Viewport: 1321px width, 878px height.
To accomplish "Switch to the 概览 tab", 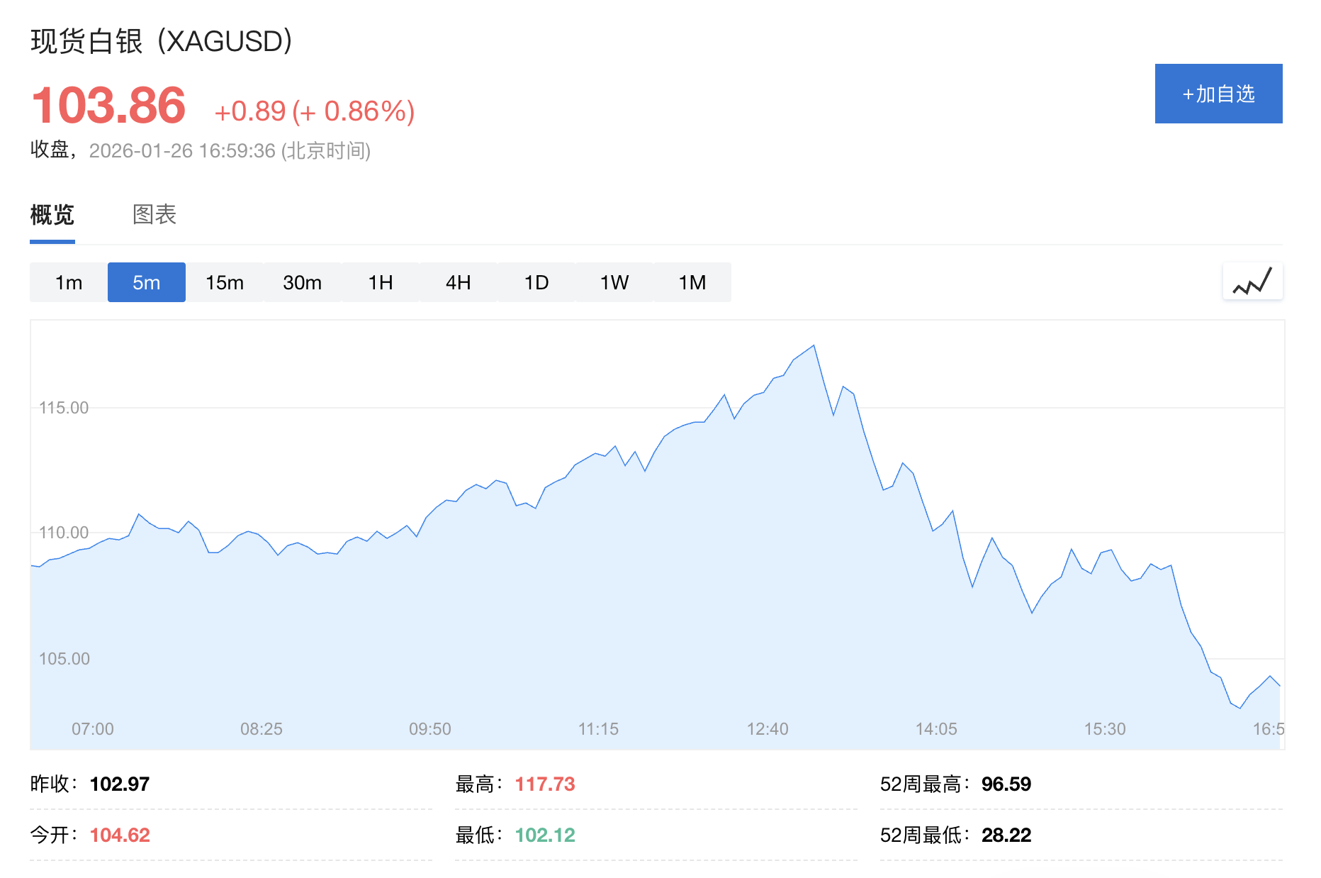I will tap(51, 215).
